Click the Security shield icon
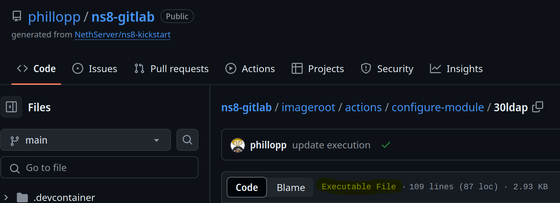The image size is (560, 203). point(366,68)
